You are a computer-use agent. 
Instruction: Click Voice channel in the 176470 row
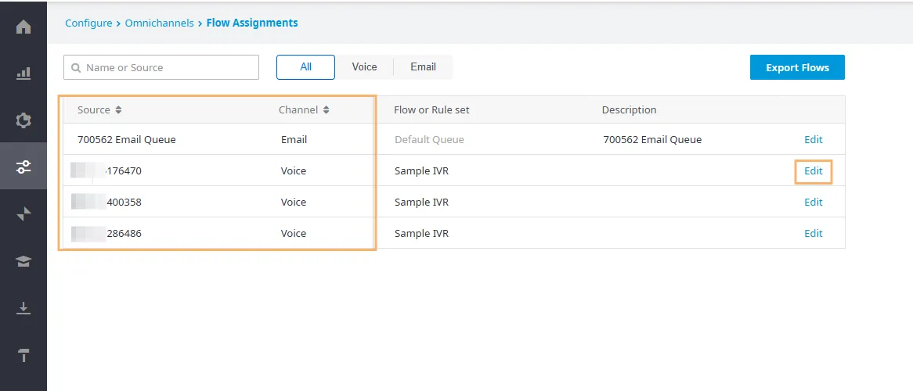click(294, 171)
